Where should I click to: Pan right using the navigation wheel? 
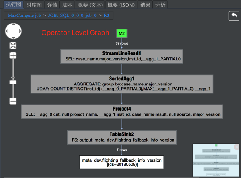click(20, 31)
